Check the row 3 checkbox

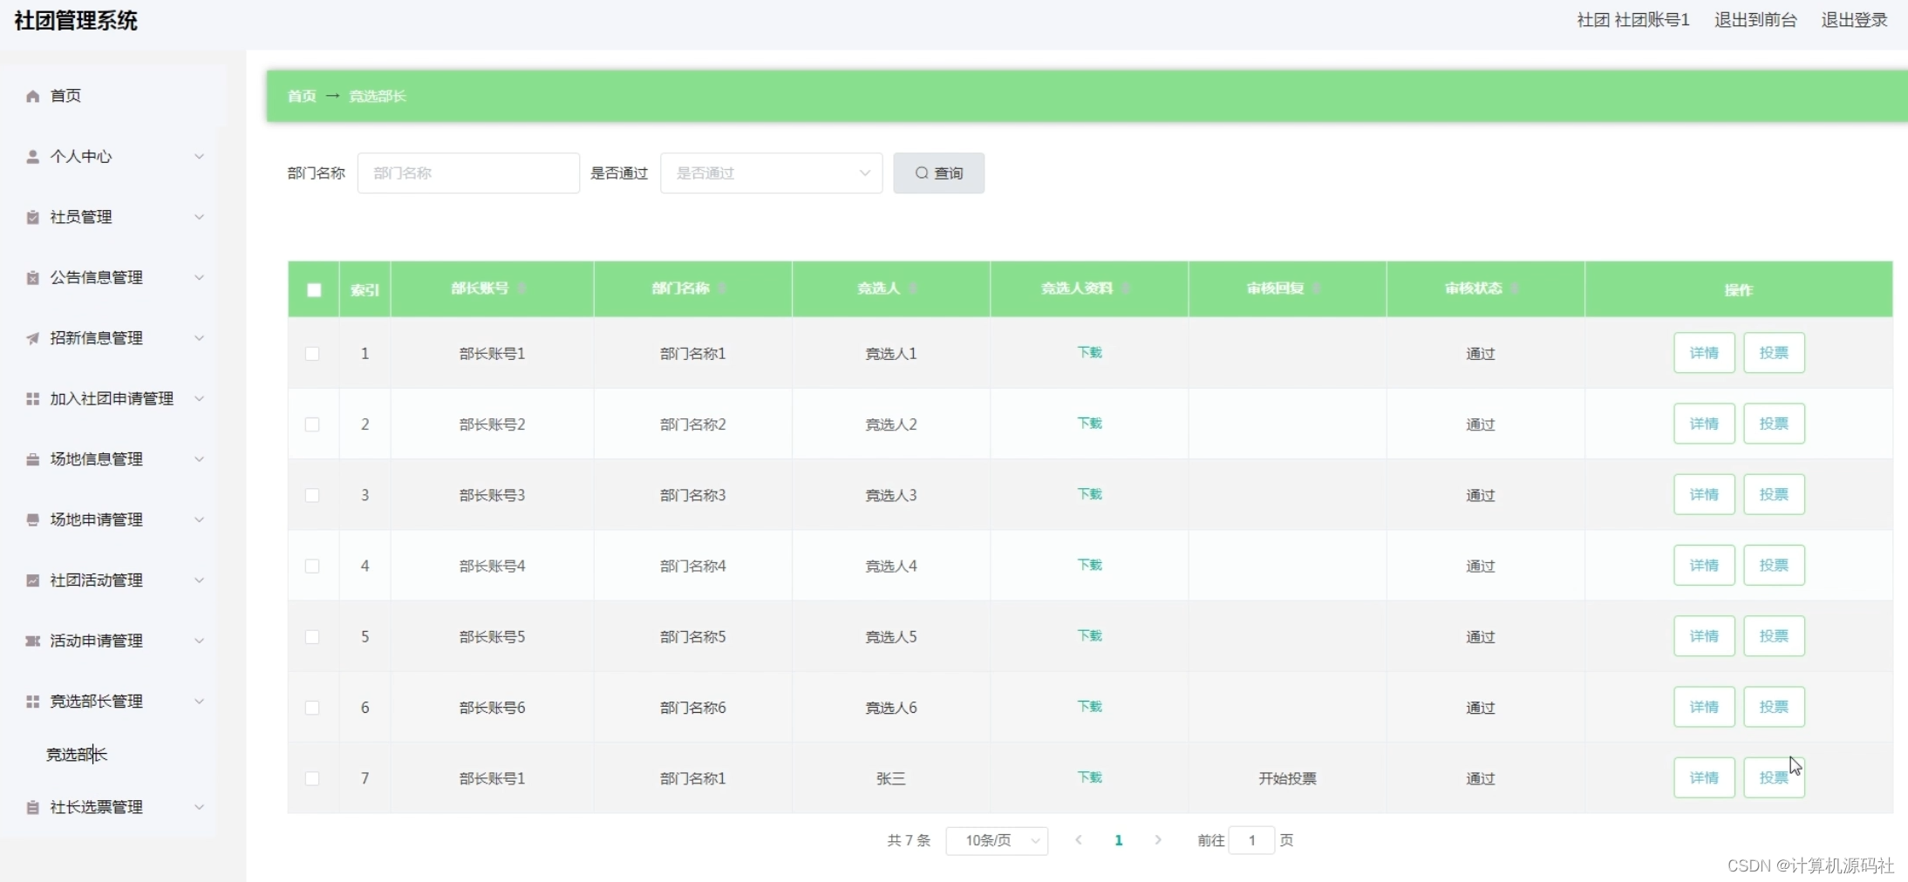pos(312,495)
